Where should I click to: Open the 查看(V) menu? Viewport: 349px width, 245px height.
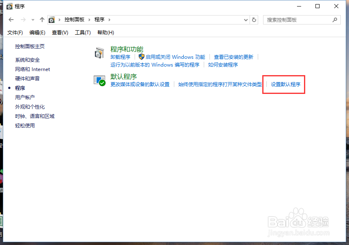point(60,33)
